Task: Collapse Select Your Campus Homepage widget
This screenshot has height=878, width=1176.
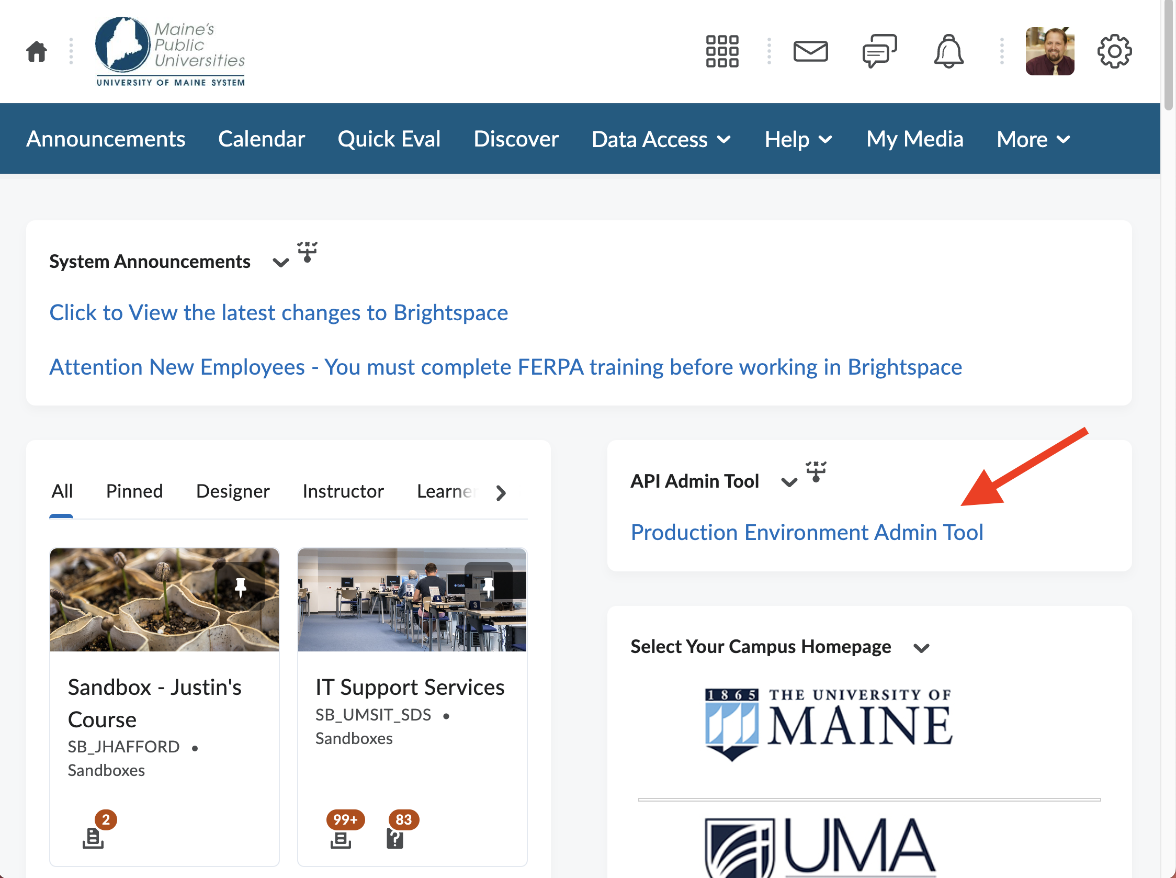Action: click(x=921, y=648)
